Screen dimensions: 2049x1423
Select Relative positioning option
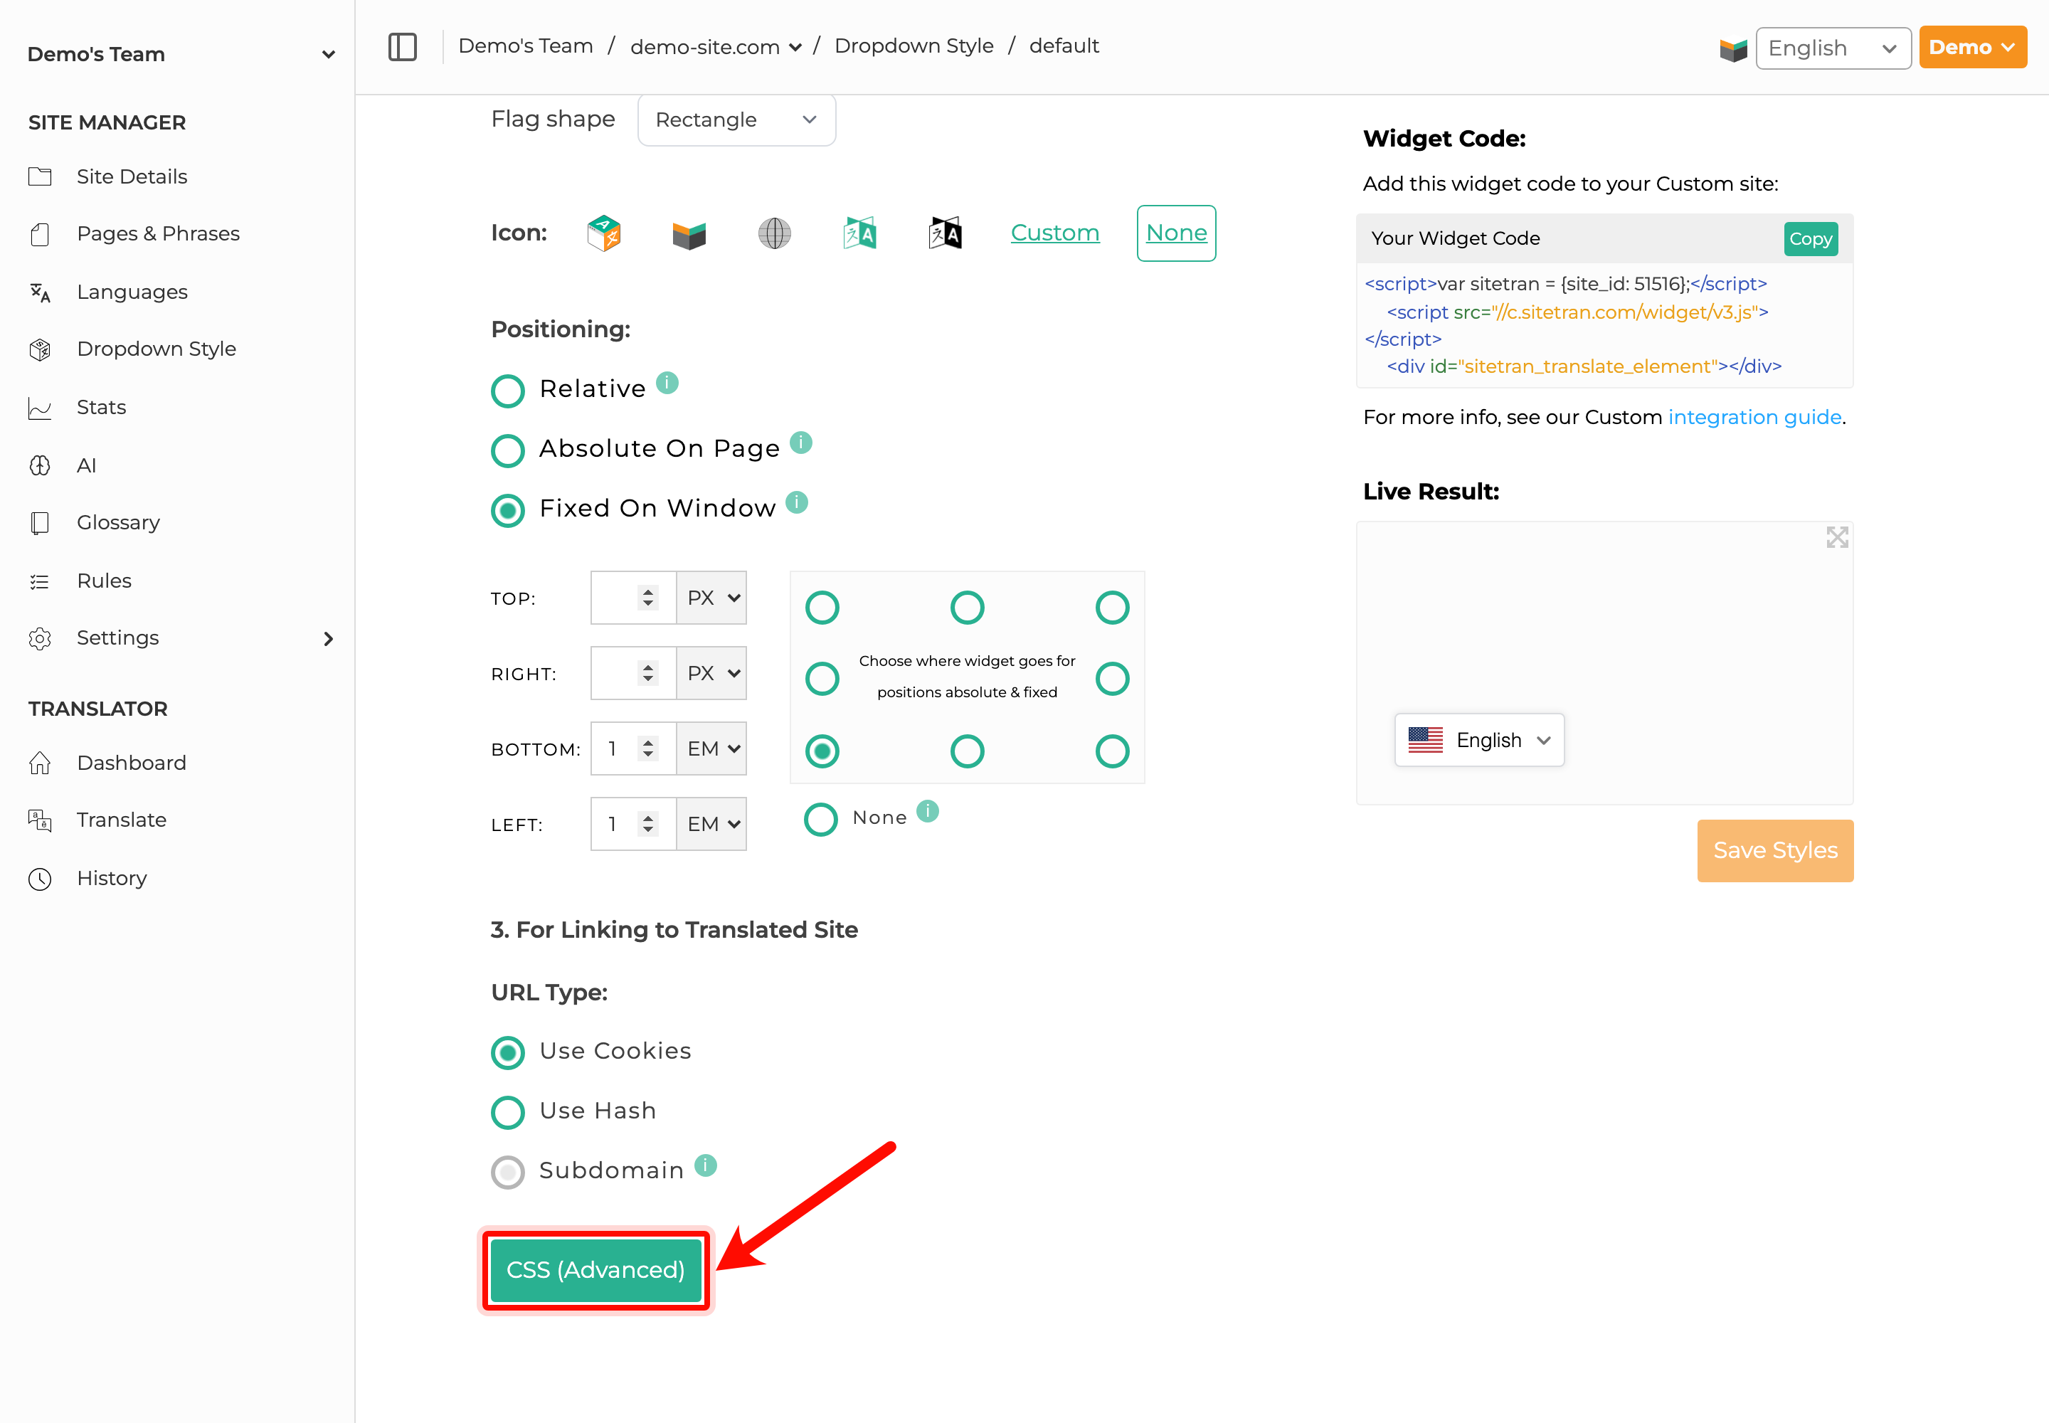507,391
